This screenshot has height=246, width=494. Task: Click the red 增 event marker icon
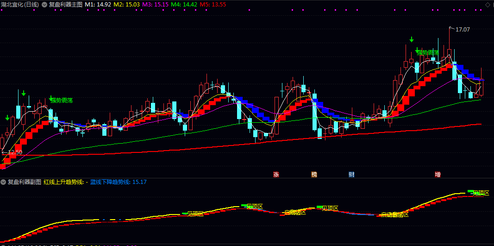pos(438,174)
